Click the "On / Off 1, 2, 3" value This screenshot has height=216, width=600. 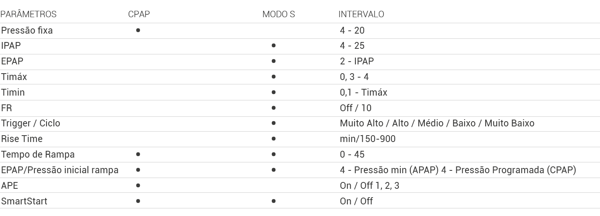click(369, 186)
